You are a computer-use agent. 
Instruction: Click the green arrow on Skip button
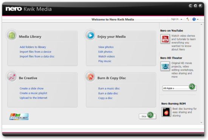[150, 115]
